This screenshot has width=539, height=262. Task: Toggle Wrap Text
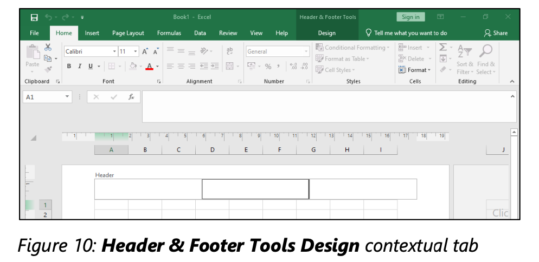click(x=229, y=51)
